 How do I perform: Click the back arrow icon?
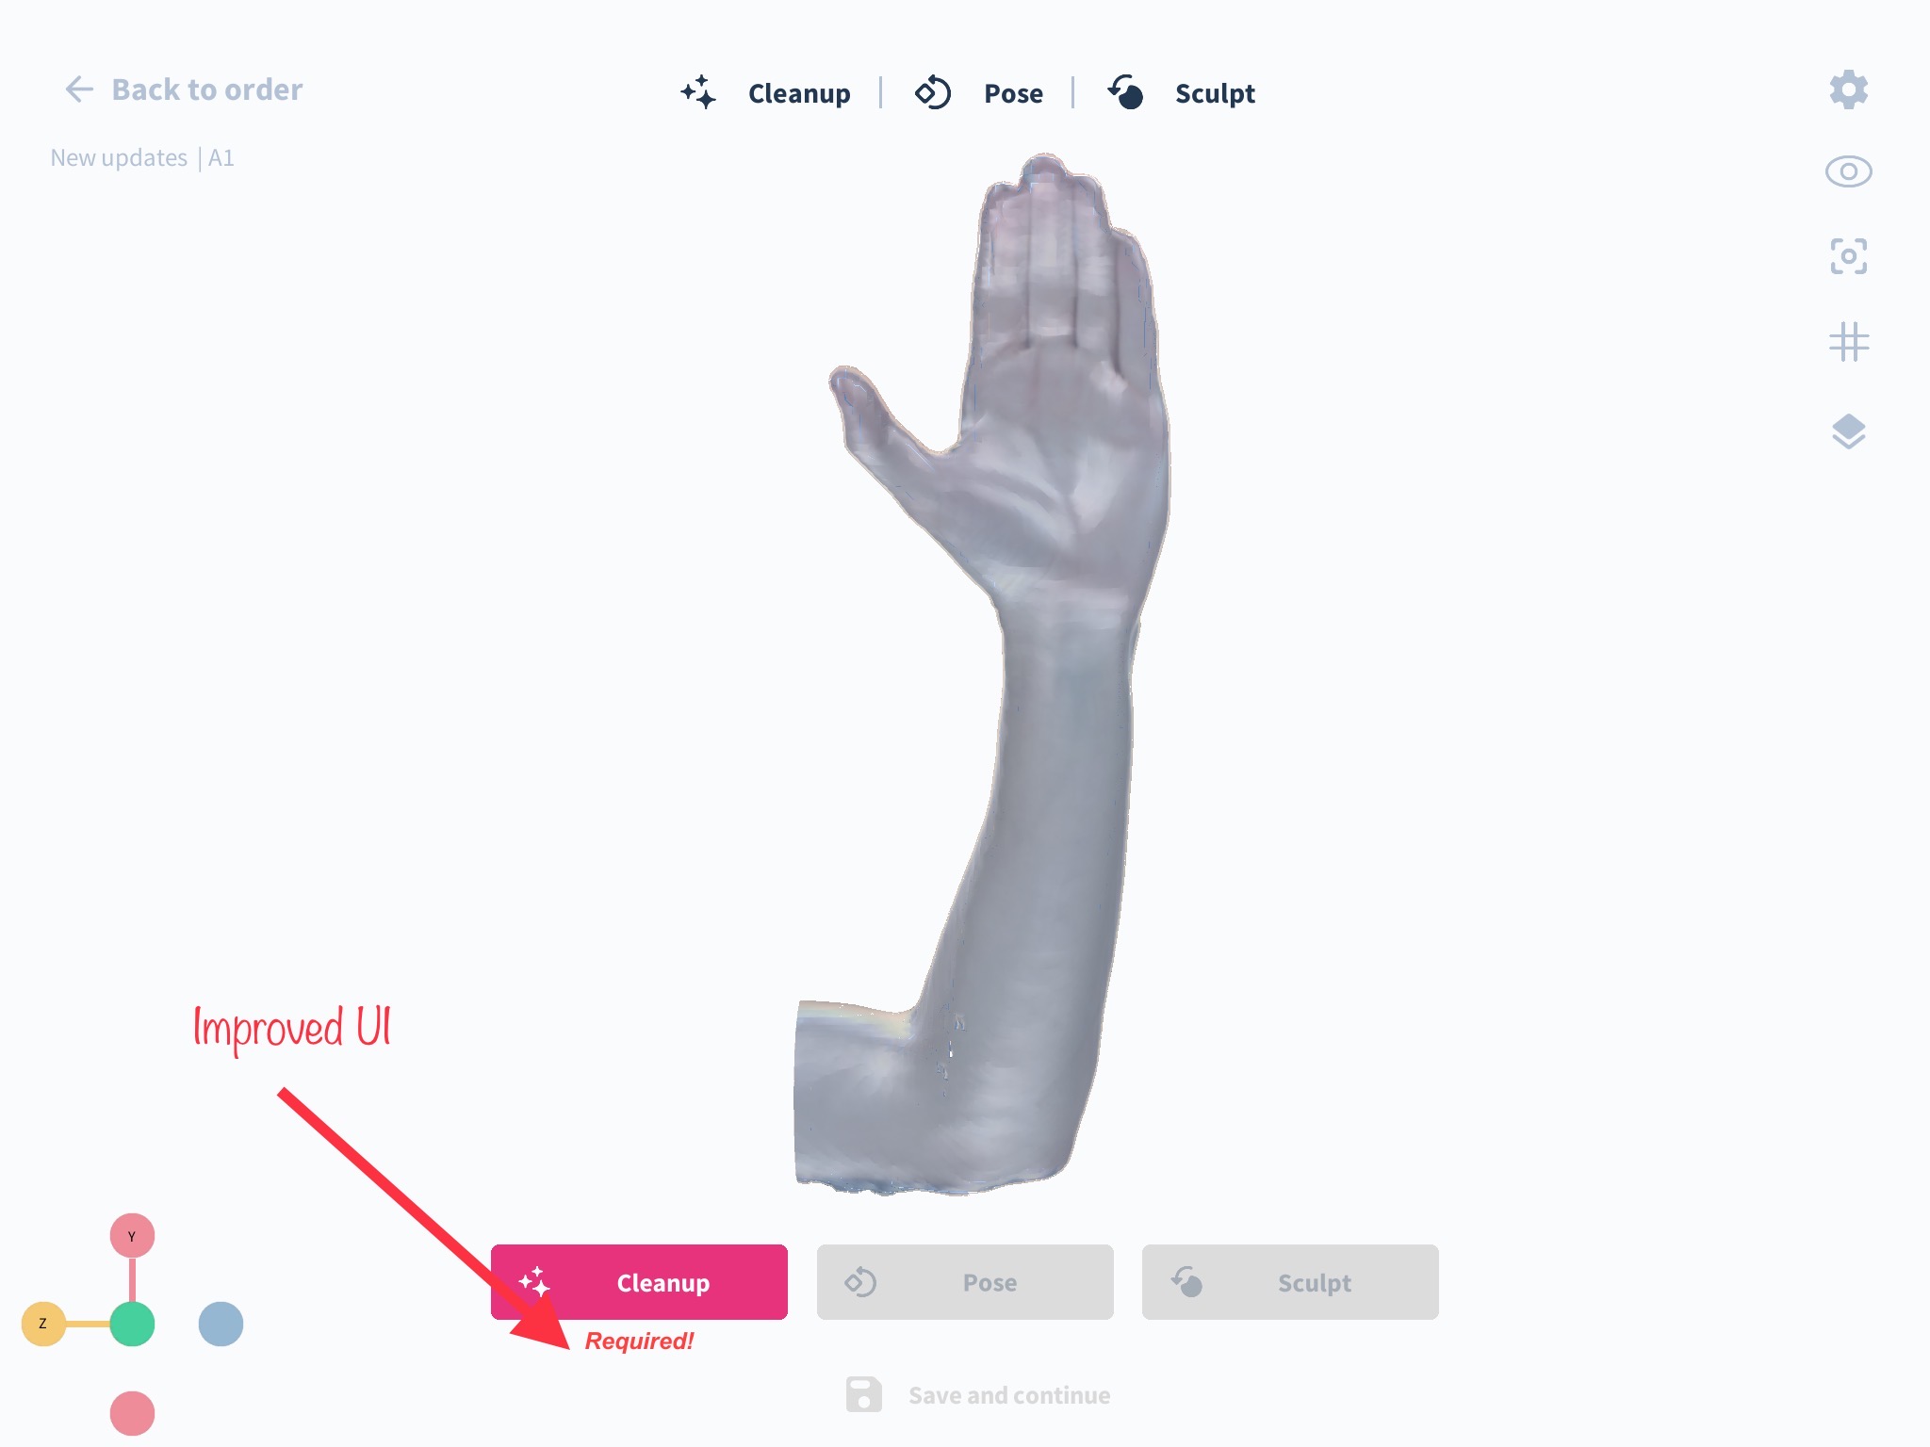(x=79, y=89)
